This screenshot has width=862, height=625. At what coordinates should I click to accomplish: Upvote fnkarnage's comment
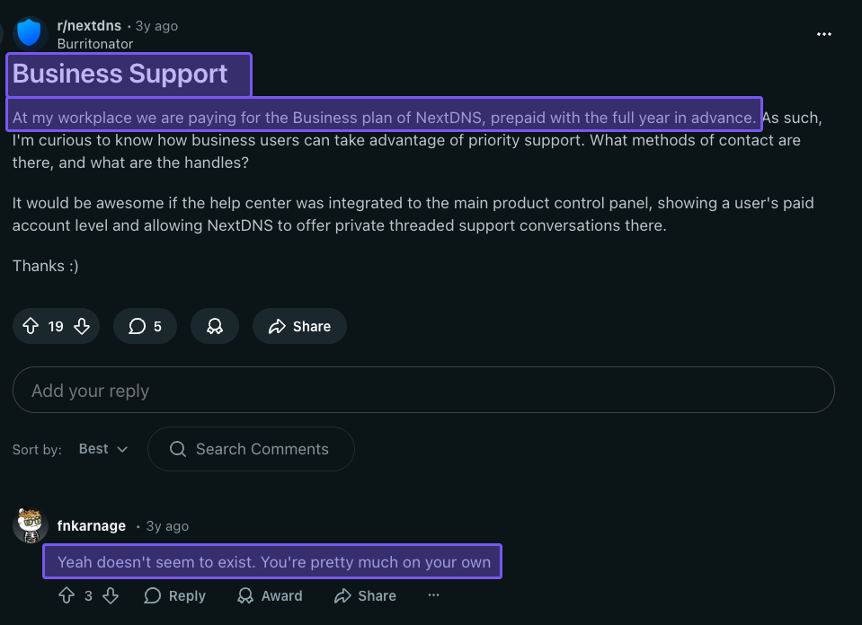(x=66, y=595)
